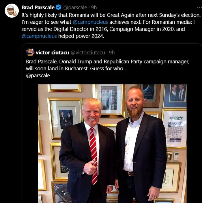Screen dimensions: 202x203
Task: Open Brad Parscale's profile avatar
Action: point(12,11)
